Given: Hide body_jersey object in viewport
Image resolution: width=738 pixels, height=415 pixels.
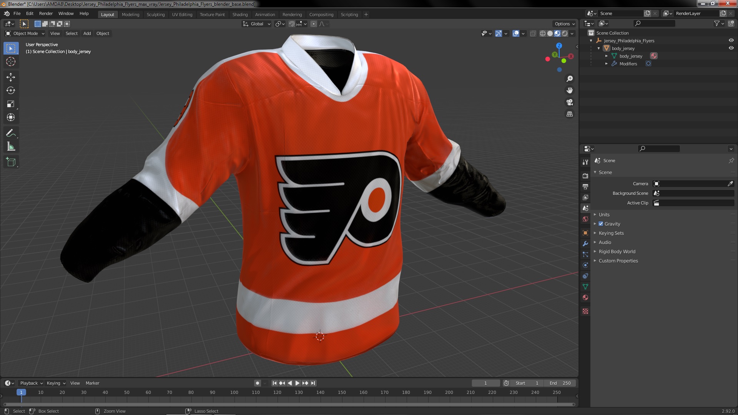Looking at the screenshot, I should [x=731, y=48].
